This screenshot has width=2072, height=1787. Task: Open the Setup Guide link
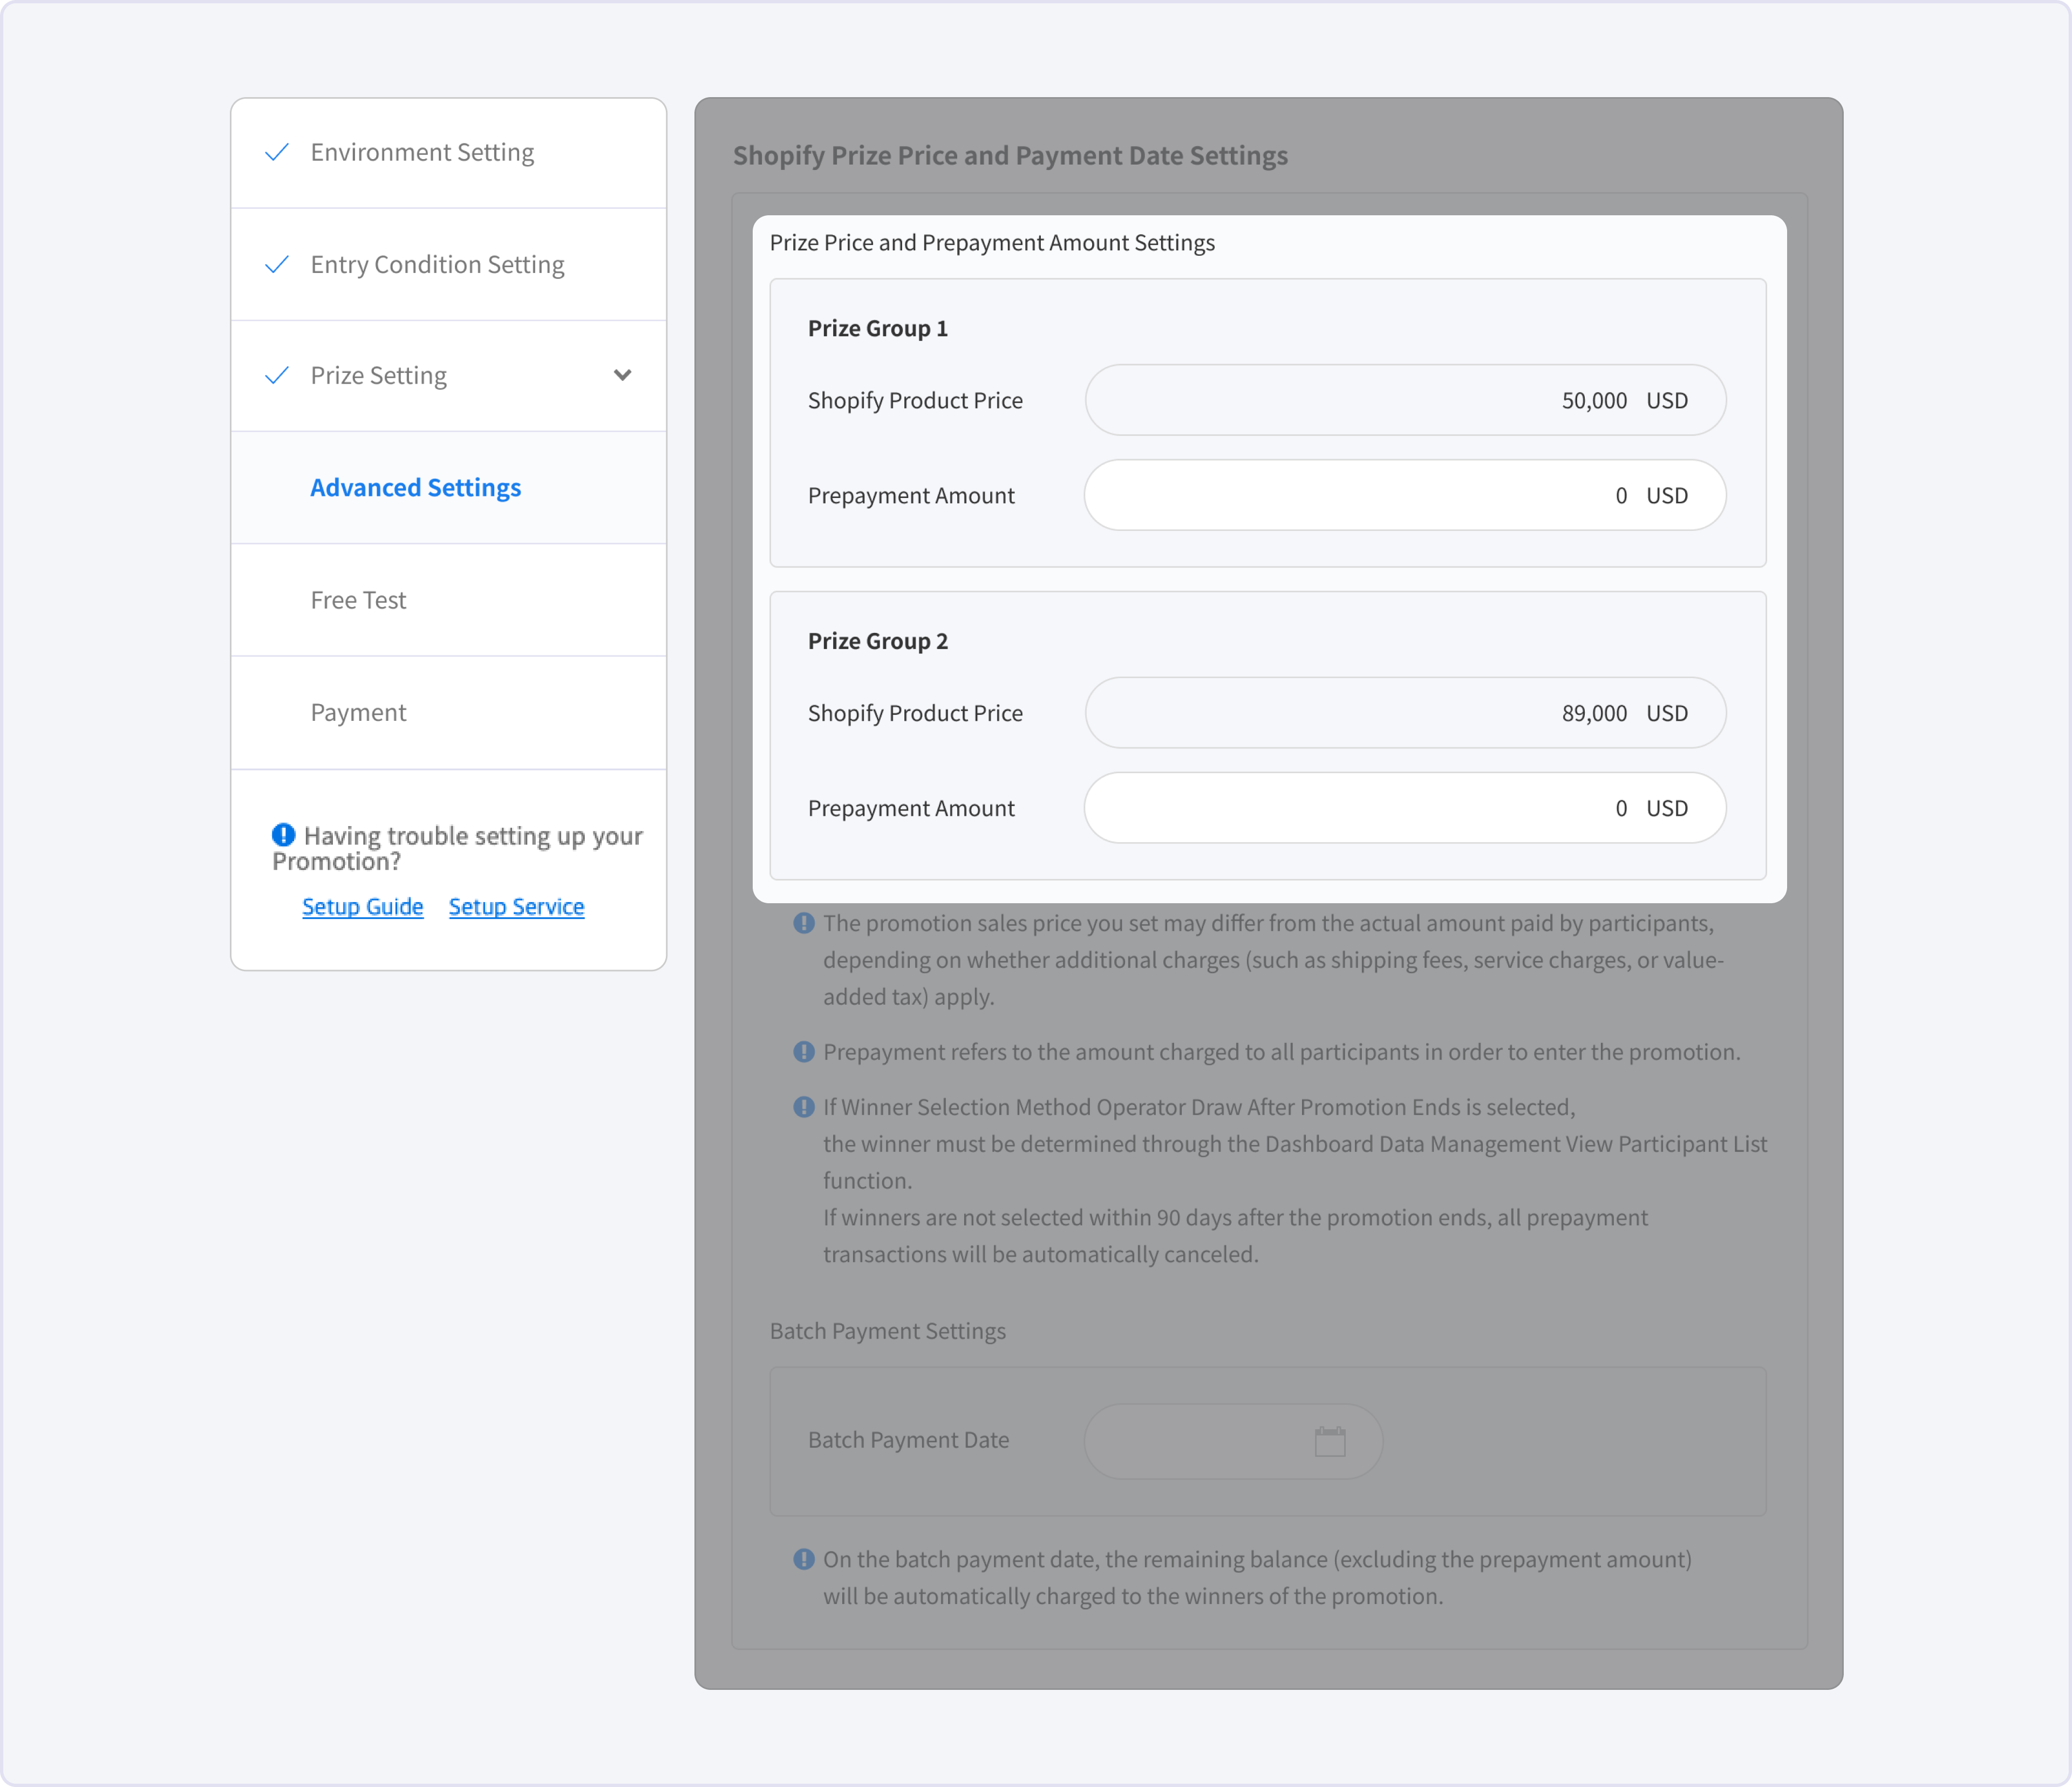(363, 906)
